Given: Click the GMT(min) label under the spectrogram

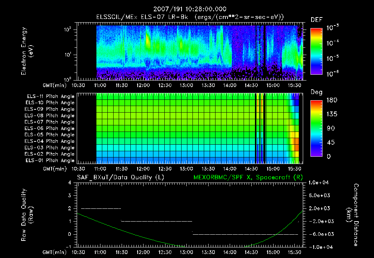Looking at the screenshot, I should [55, 85].
